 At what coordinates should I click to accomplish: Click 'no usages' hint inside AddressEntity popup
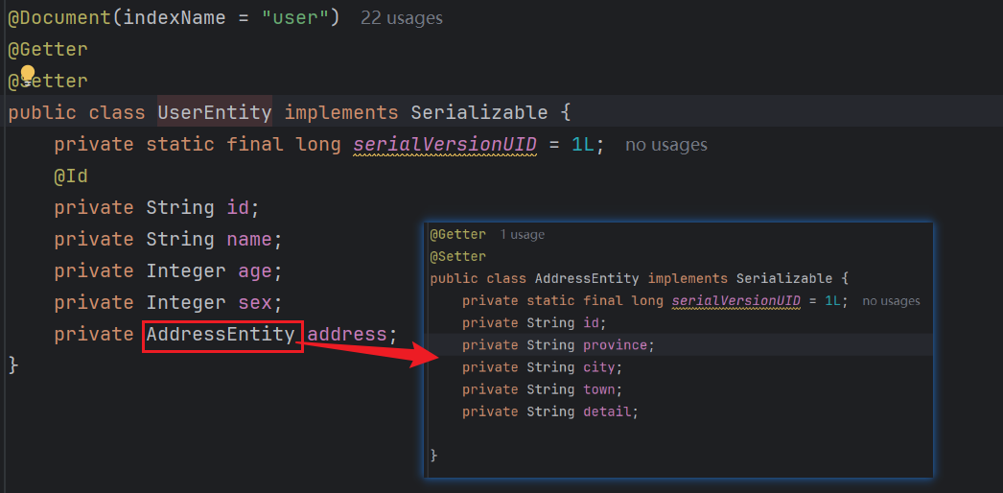pos(891,301)
